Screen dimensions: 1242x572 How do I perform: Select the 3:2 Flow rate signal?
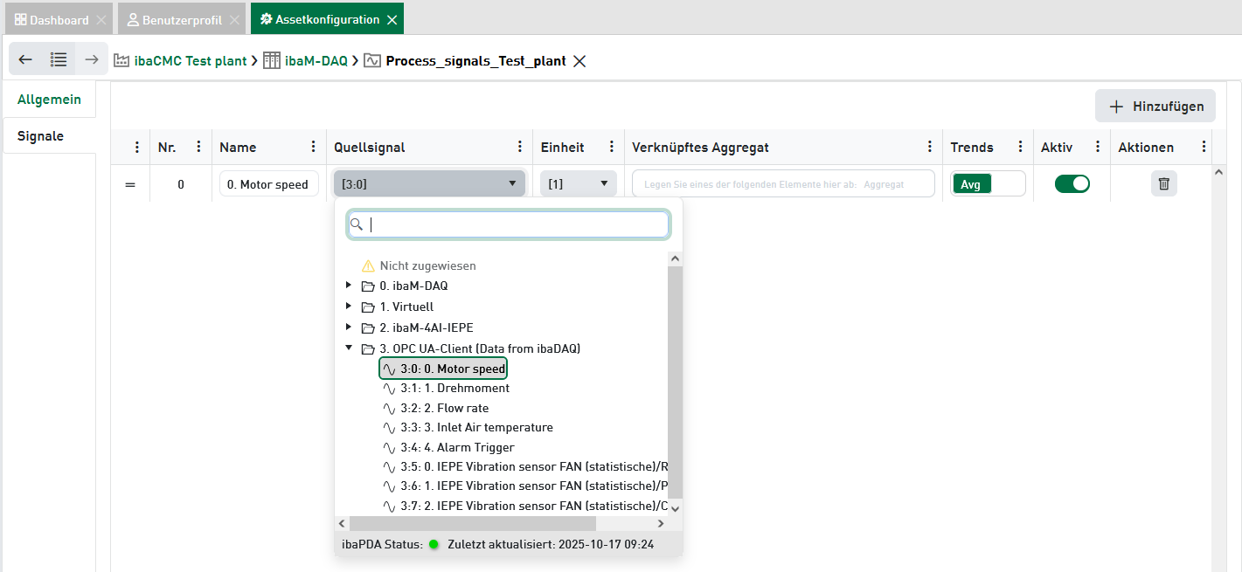444,408
